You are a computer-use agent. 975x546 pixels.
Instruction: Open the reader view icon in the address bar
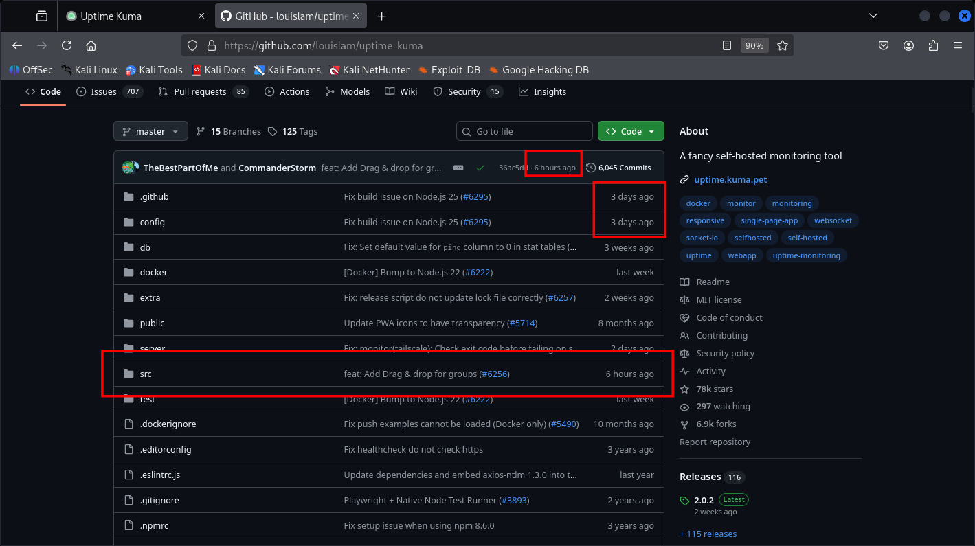[727, 45]
